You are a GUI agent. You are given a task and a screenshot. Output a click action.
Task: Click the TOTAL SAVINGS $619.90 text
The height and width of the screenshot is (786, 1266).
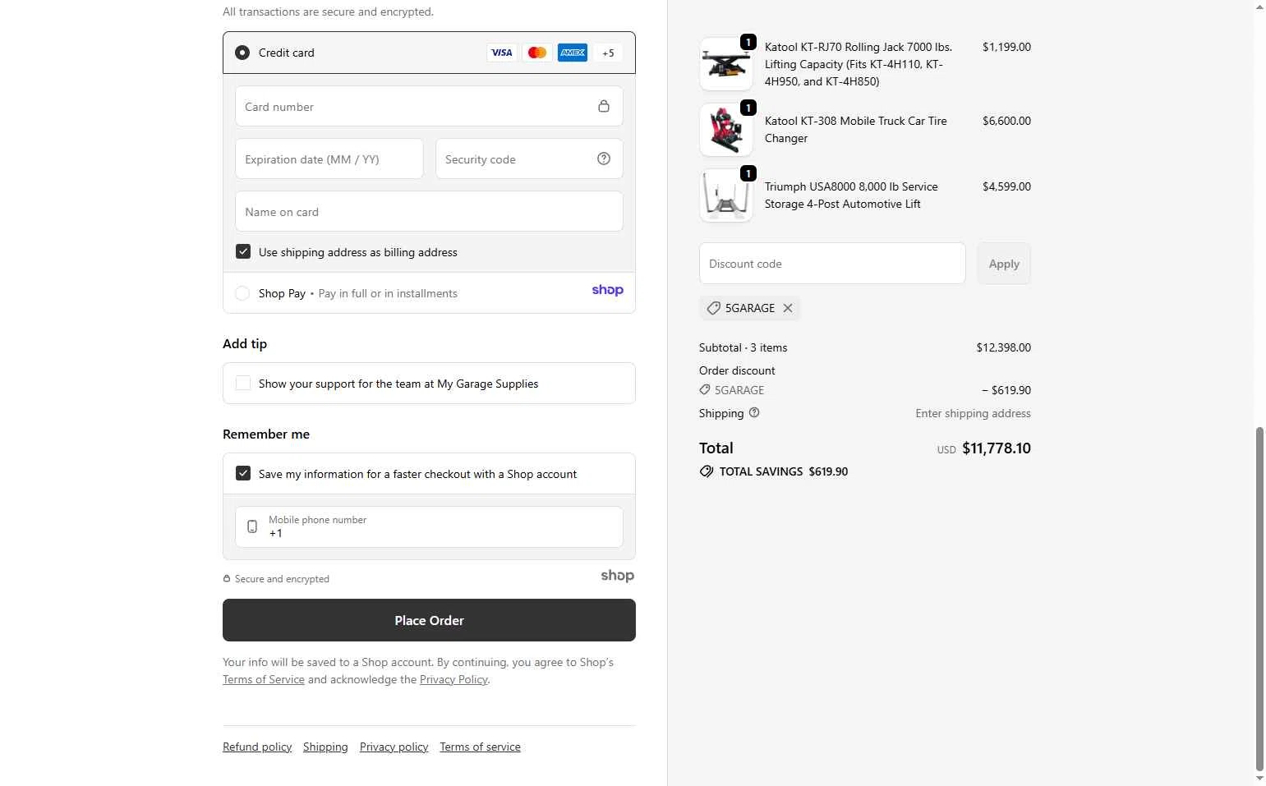pos(784,471)
